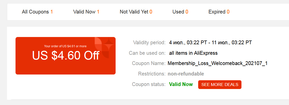Click the 'Coupon status:' label
289x105 pixels.
coord(149,84)
